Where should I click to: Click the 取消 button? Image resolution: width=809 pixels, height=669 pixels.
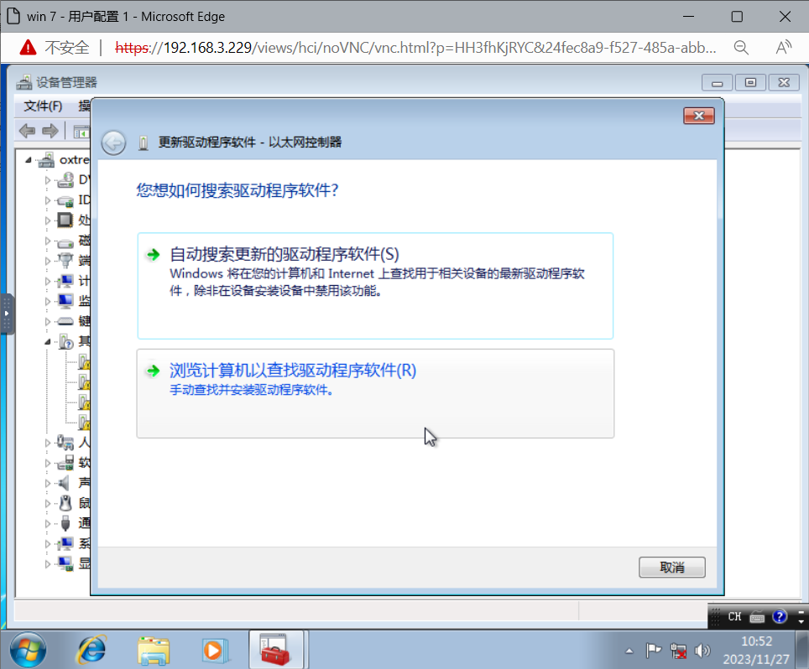tap(671, 568)
